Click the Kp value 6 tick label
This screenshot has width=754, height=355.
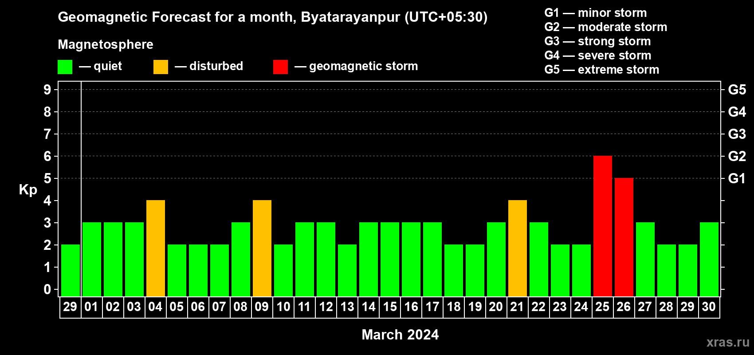pos(47,156)
